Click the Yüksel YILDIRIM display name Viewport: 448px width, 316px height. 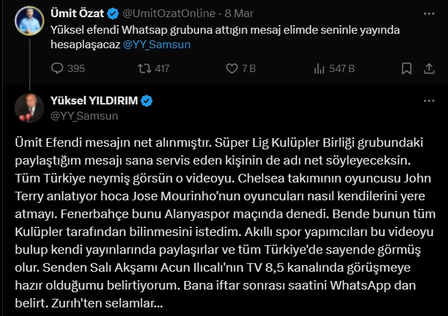click(93, 101)
